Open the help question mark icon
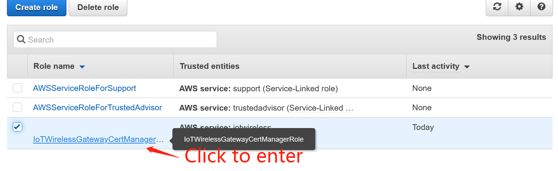This screenshot has height=171, width=558. click(541, 7)
